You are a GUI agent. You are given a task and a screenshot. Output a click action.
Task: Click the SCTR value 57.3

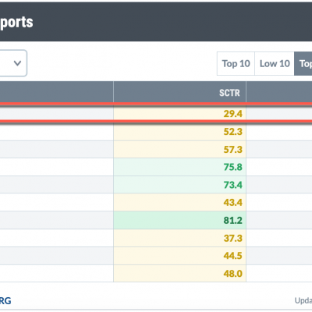232,150
